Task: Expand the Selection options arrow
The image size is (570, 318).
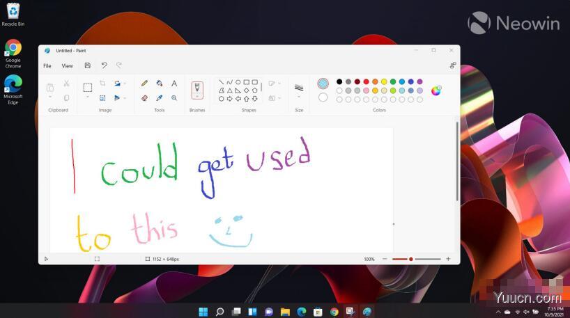Action: click(88, 97)
